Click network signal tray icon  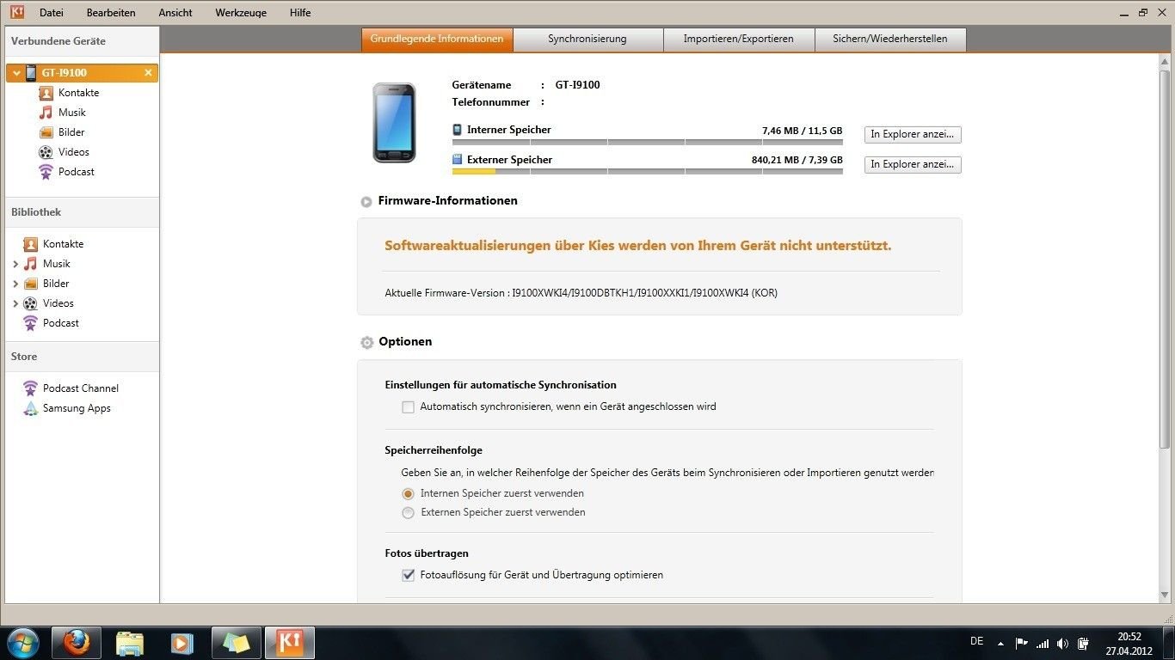click(x=1043, y=643)
